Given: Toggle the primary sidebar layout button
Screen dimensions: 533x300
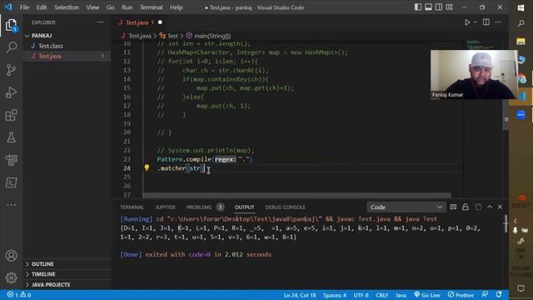Looking at the screenshot, I should (418, 7).
